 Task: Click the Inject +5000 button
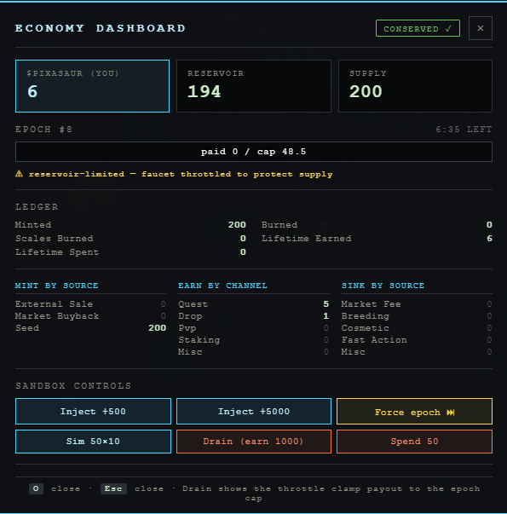pyautogui.click(x=254, y=412)
